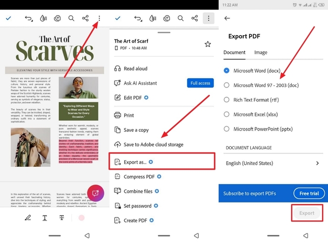Viewport: 328px width, 243px height.
Task: Star The Art of Scarf as favorite
Action: click(x=207, y=44)
